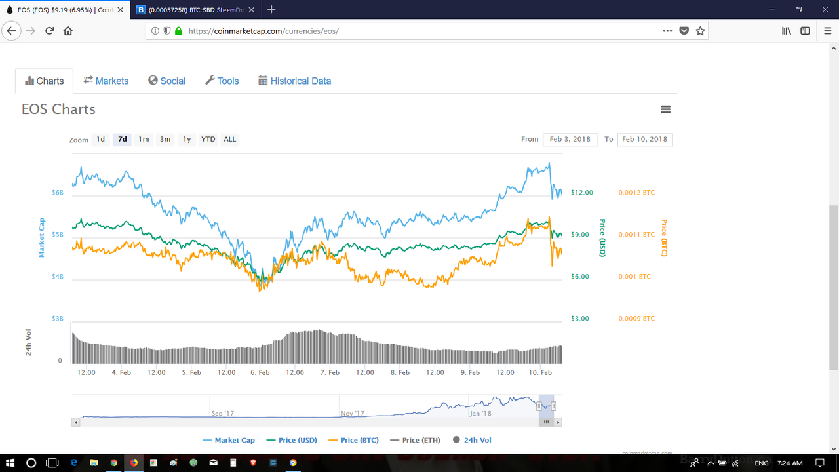Viewport: 839px width, 472px height.
Task: Set chart zoom to 7d
Action: 123,139
